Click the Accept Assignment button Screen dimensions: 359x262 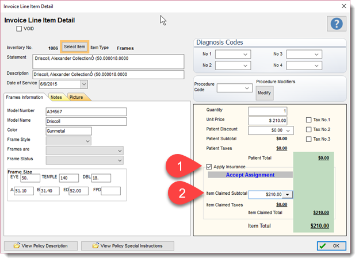[250, 175]
